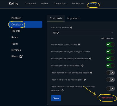The height and width of the screenshot is (106, 117).
Task: Navigate to Tax Reports
Action: tap(78, 3)
